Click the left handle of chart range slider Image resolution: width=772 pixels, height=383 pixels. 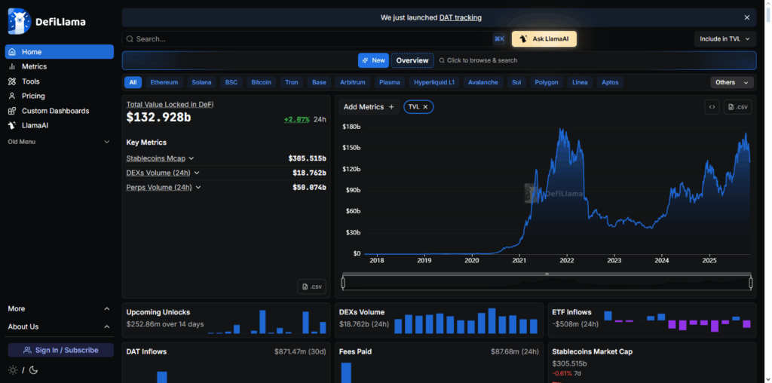(343, 283)
